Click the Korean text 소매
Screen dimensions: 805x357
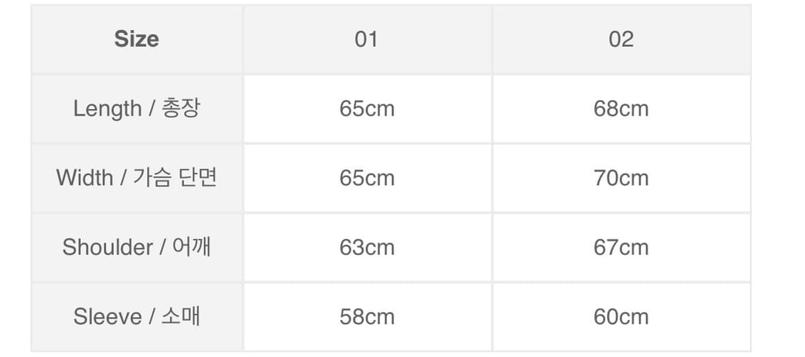coord(180,316)
